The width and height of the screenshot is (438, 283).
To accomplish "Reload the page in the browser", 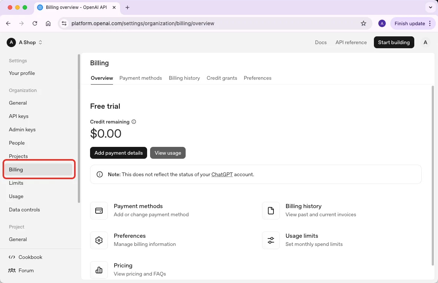I will (x=35, y=23).
